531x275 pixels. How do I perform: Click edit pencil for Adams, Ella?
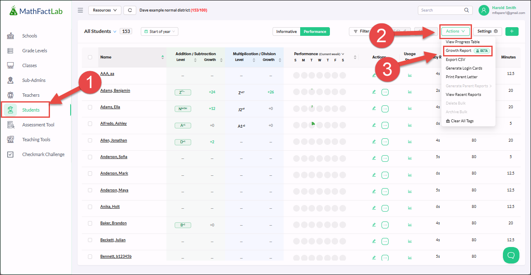[x=374, y=108]
